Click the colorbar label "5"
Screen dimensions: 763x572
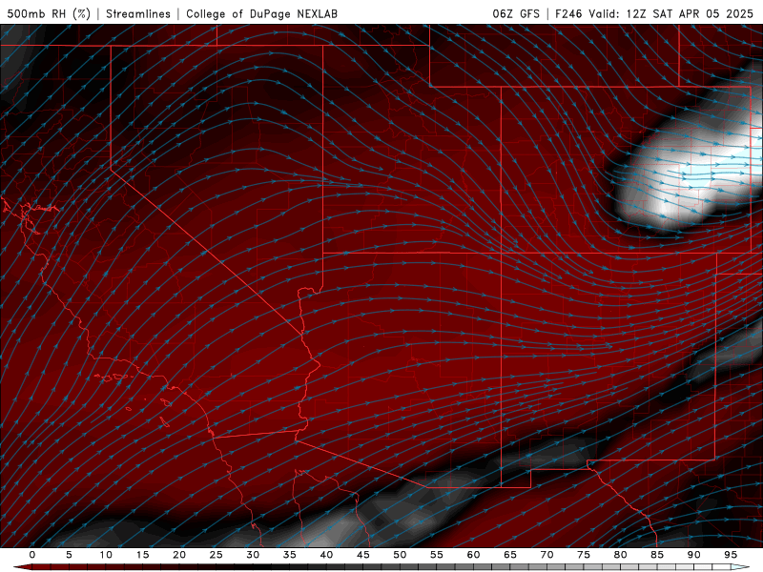coord(69,555)
